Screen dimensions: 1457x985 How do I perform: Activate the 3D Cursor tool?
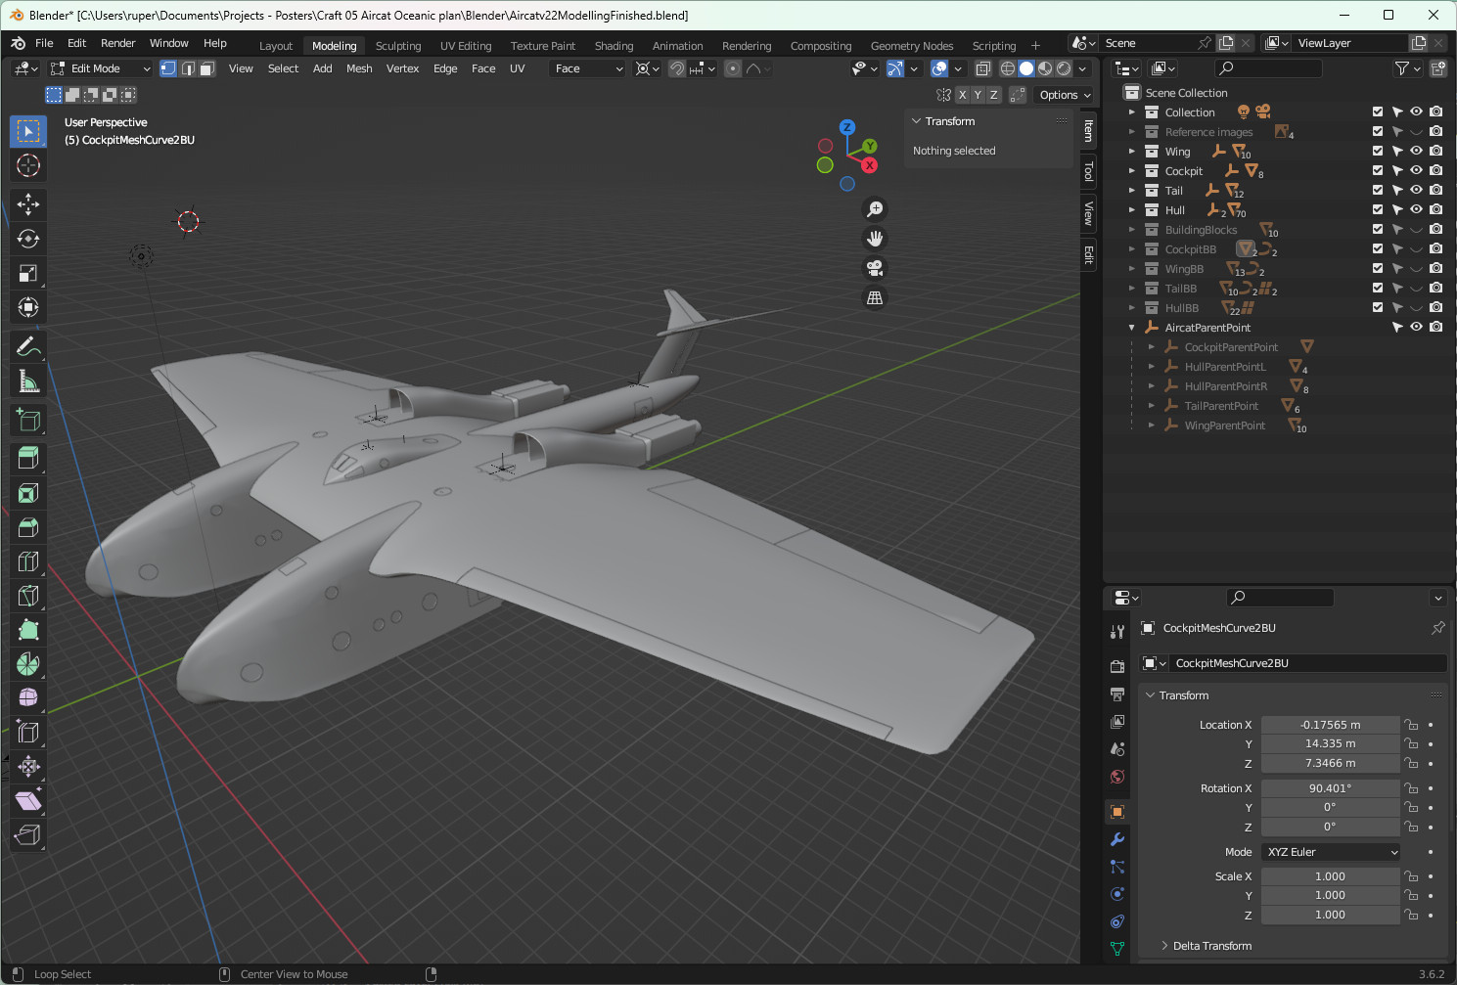coord(28,165)
